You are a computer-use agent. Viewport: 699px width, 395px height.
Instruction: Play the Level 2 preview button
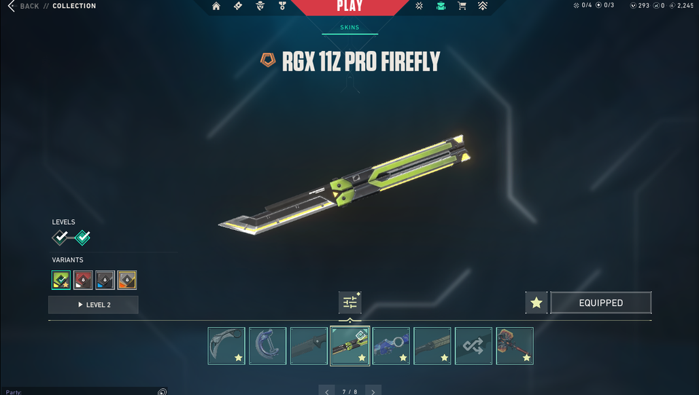(93, 305)
